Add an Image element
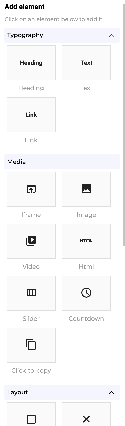The height and width of the screenshot is (426, 125). [86, 189]
